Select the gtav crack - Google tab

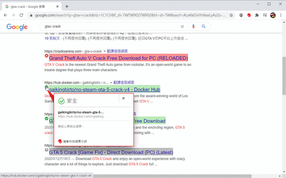click(31, 7)
